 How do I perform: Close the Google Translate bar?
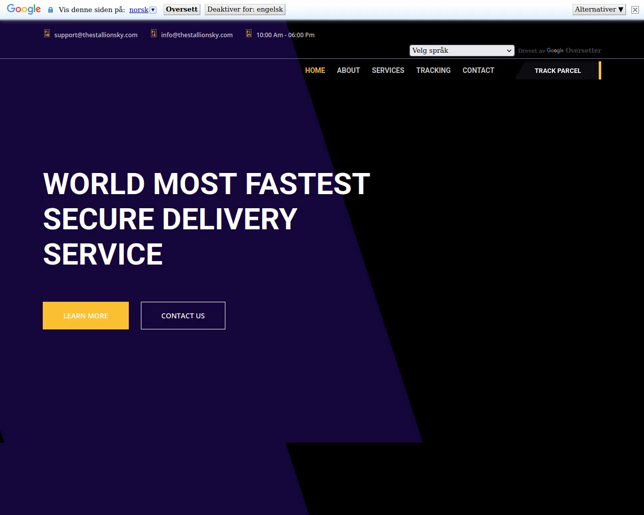tap(635, 10)
